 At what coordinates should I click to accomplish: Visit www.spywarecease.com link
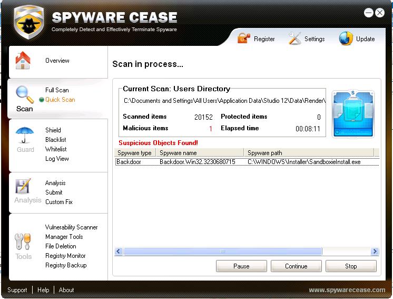347,290
